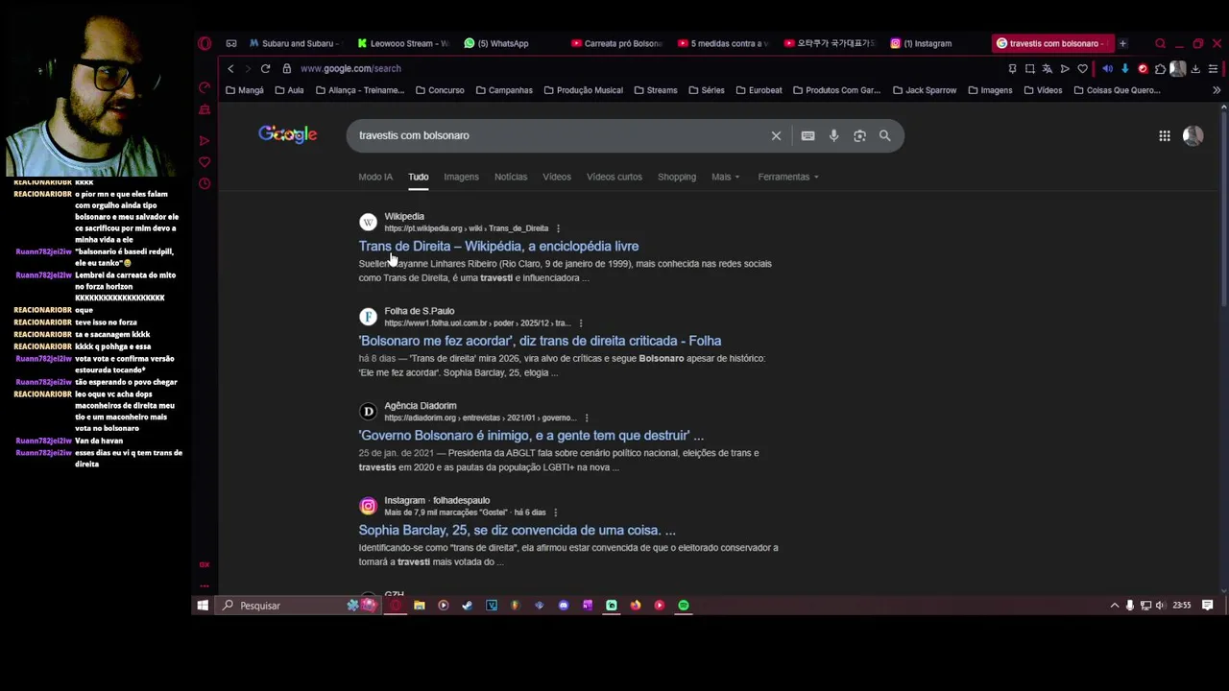Open the Windows Start menu

tap(203, 606)
